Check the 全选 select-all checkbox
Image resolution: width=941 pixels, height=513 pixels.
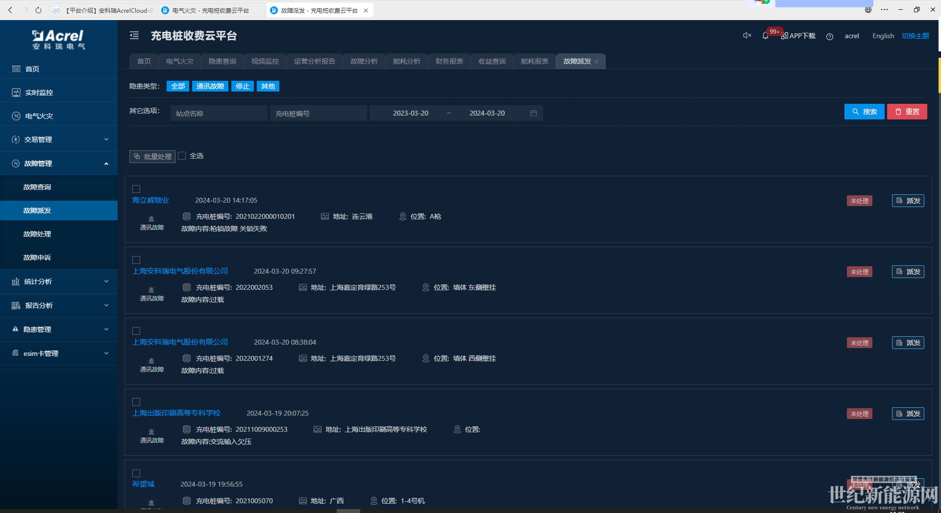click(x=182, y=156)
